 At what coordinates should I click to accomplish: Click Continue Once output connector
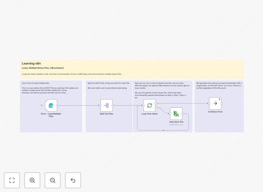[221, 103]
